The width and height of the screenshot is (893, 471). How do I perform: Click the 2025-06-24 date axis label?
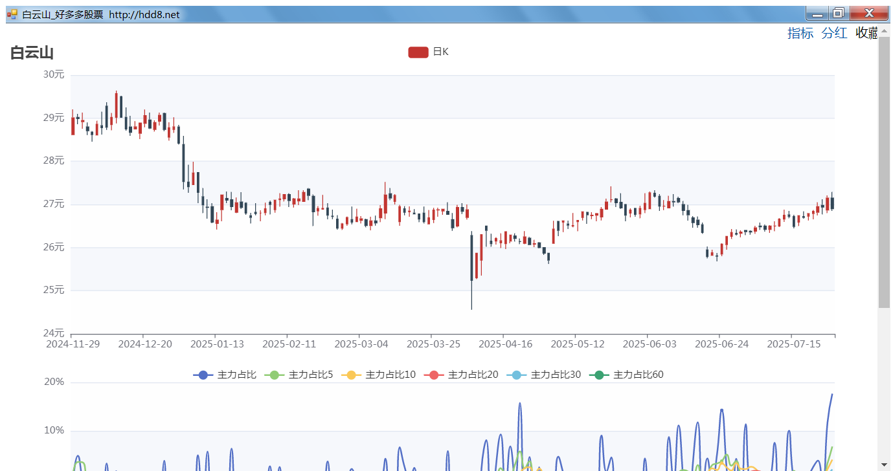[721, 344]
